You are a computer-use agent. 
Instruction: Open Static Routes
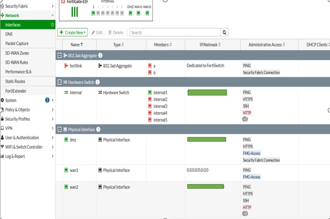[x=15, y=81]
